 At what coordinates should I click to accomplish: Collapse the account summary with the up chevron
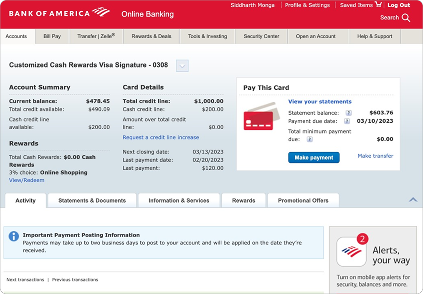point(413,200)
